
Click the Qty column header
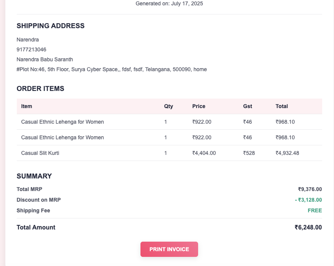(x=168, y=106)
